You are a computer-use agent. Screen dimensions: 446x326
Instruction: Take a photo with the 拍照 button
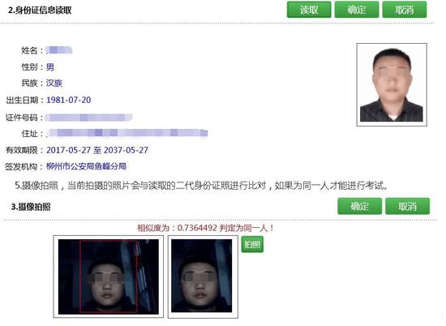point(252,244)
